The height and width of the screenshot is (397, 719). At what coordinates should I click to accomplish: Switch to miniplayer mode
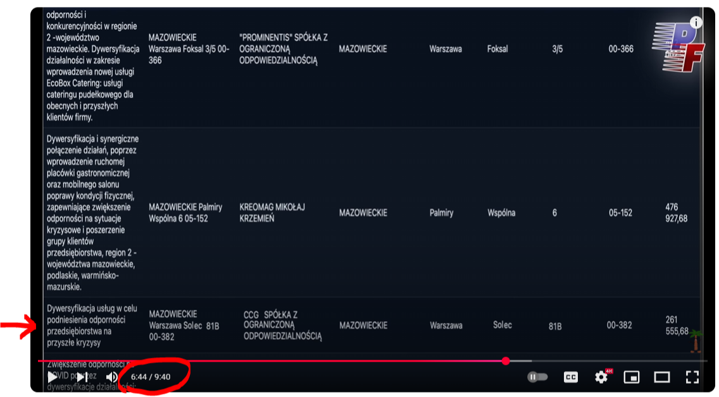(631, 377)
